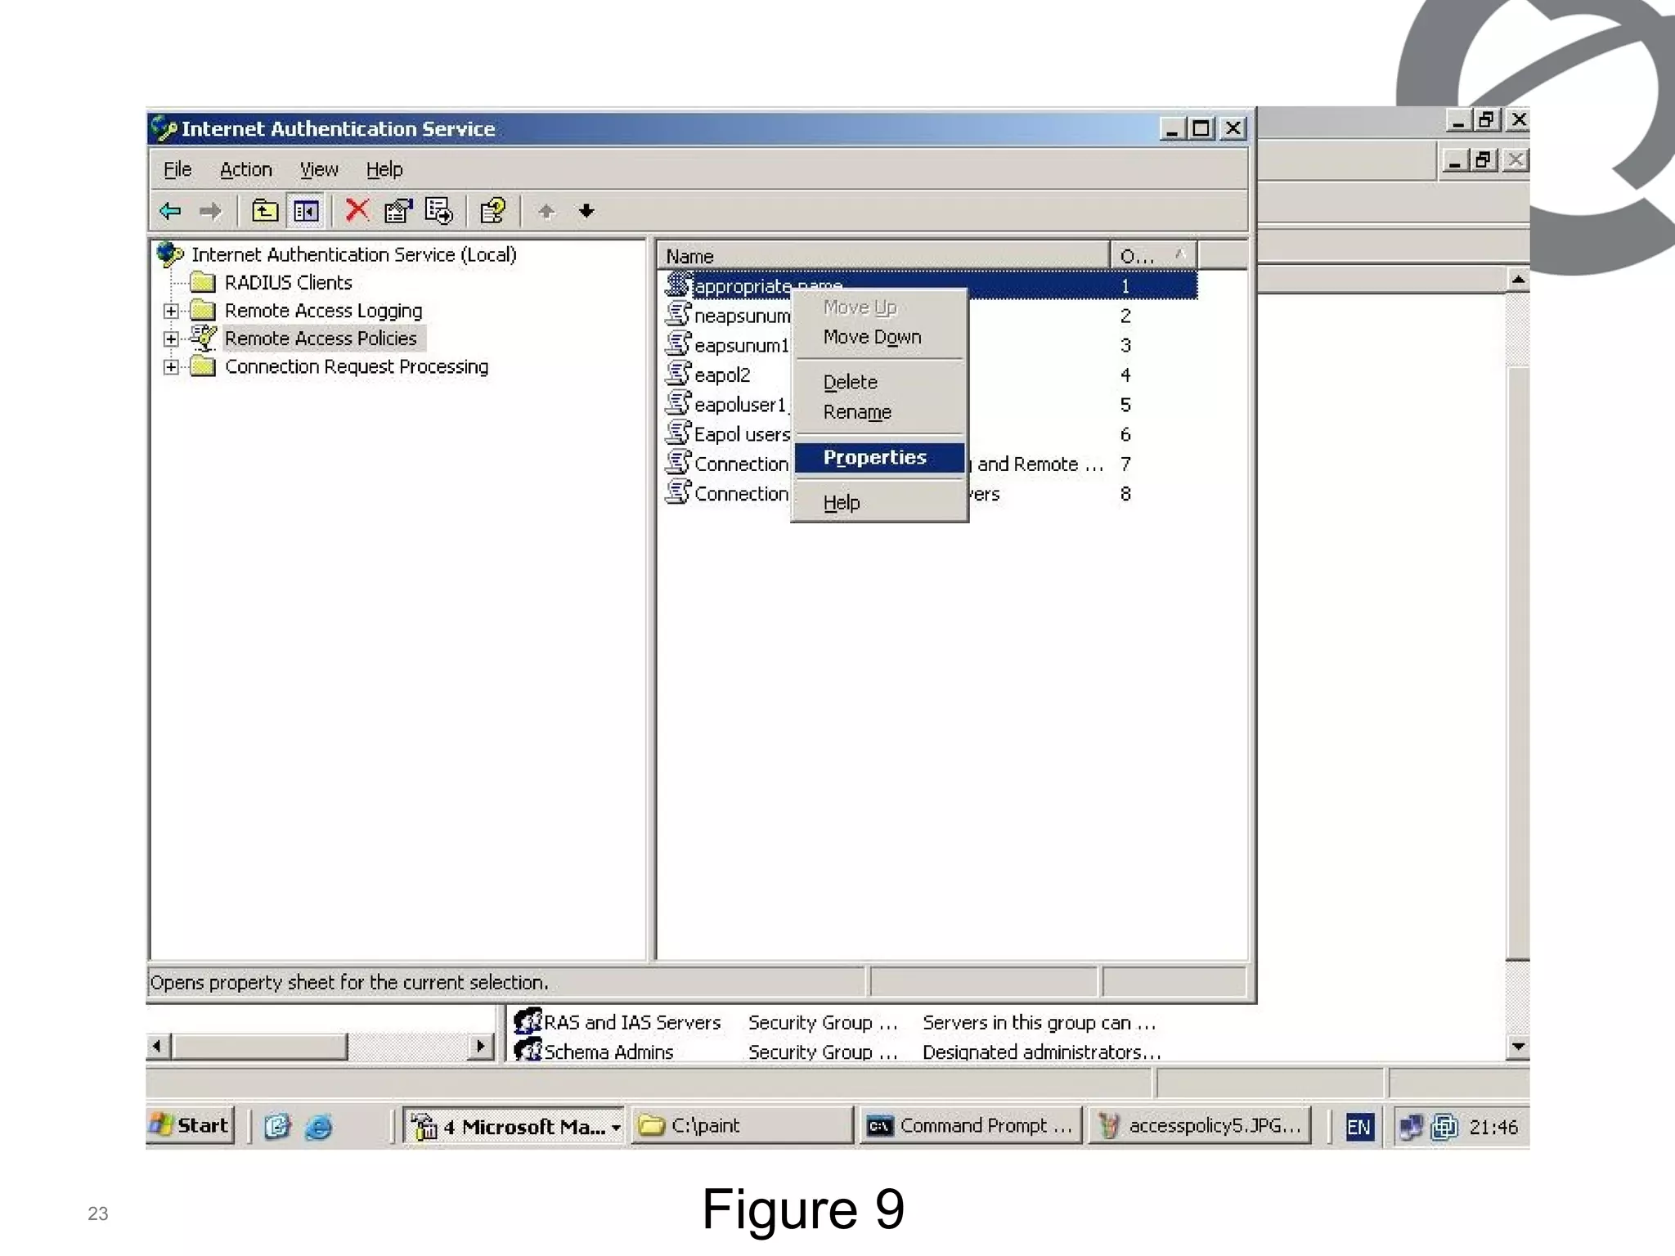Open the Action menu
The image size is (1675, 1256).
pyautogui.click(x=245, y=169)
